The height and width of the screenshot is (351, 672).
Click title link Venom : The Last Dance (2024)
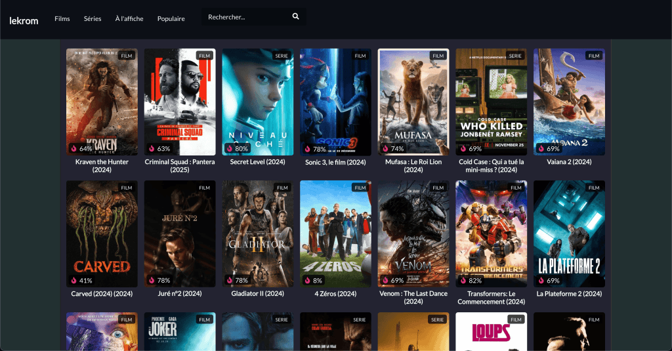tap(413, 297)
